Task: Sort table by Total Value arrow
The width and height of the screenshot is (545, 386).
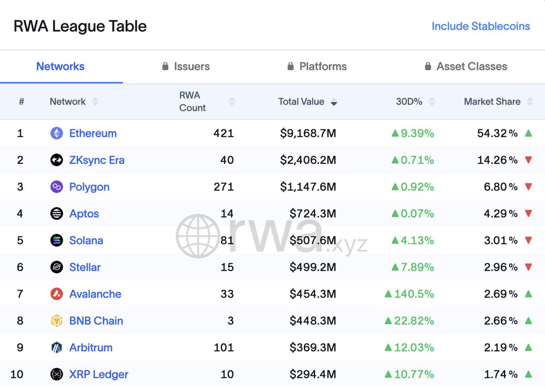Action: tap(334, 102)
